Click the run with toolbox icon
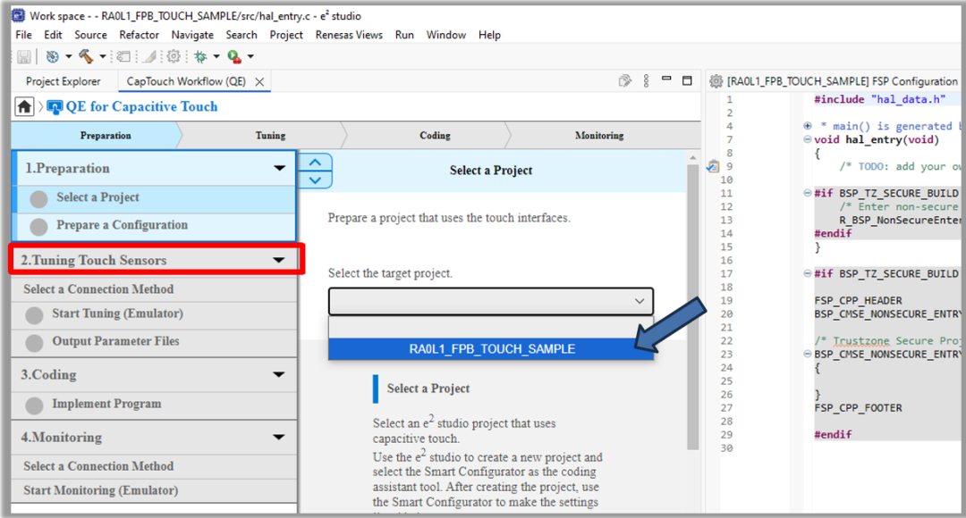 pyautogui.click(x=233, y=56)
